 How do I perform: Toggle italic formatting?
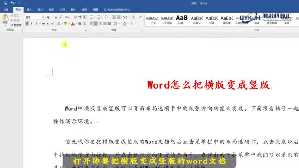pos(32,24)
